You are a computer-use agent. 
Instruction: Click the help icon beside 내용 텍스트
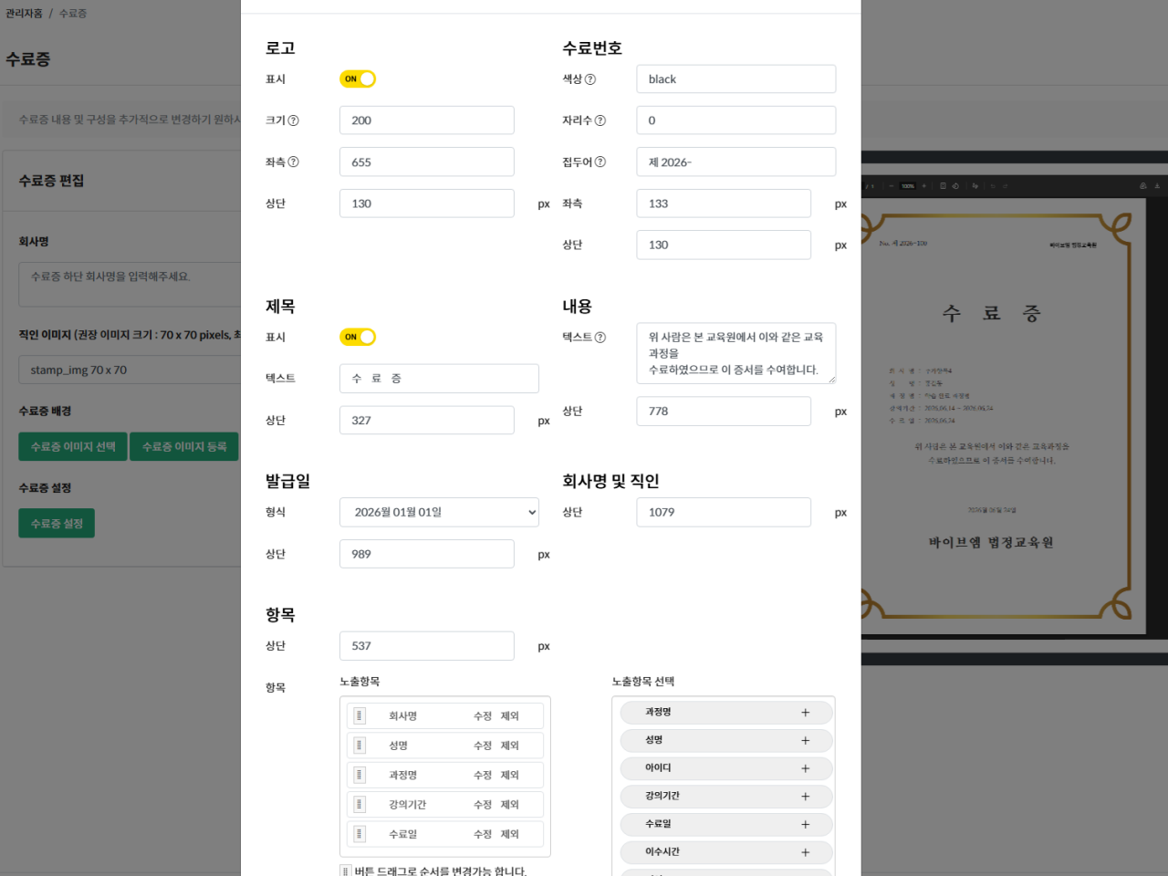pyautogui.click(x=600, y=337)
